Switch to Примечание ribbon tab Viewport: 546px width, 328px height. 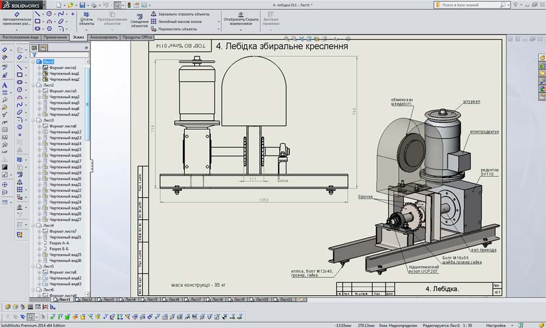click(x=55, y=37)
